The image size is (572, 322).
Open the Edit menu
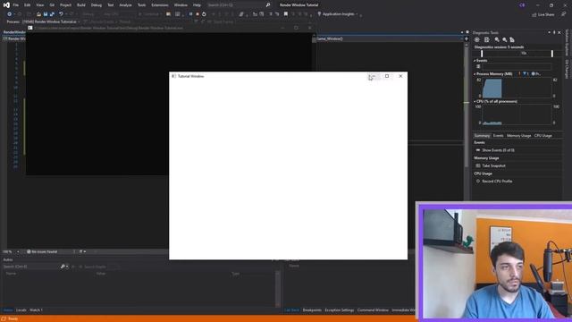point(28,5)
